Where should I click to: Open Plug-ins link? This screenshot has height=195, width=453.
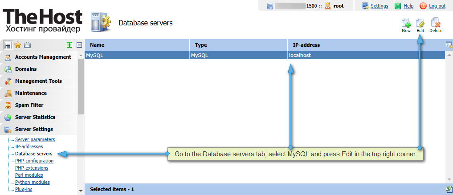[24, 190]
